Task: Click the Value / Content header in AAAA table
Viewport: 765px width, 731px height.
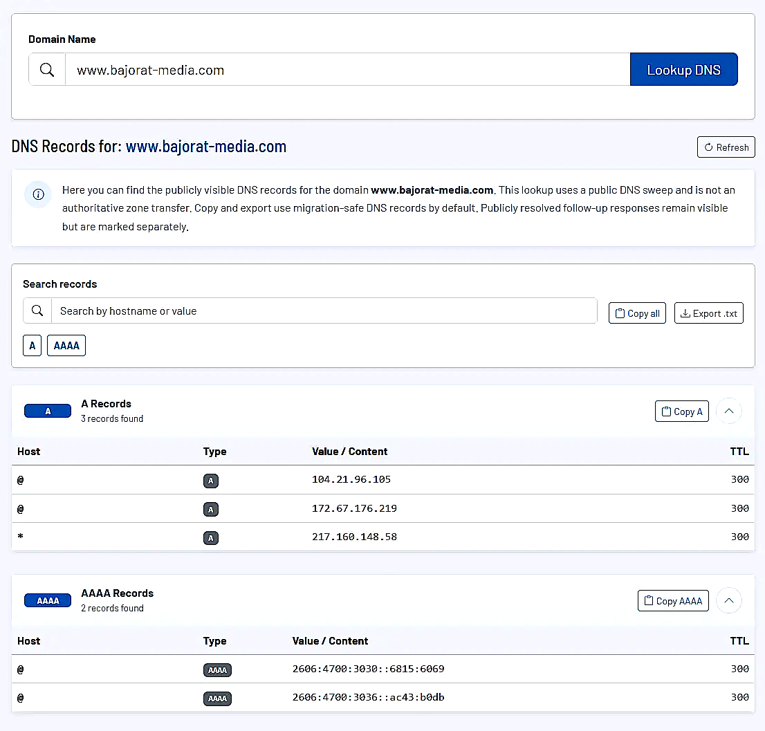Action: click(x=330, y=641)
